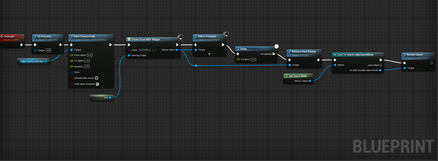The height and width of the screenshot is (161, 438).
Task: Select the Player Camera Manager variable node
Action: coord(32,61)
